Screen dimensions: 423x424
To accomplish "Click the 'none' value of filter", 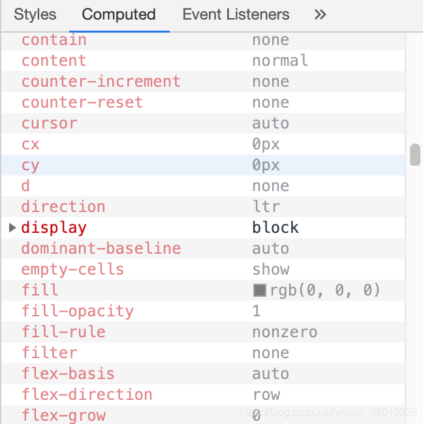I will point(271,353).
